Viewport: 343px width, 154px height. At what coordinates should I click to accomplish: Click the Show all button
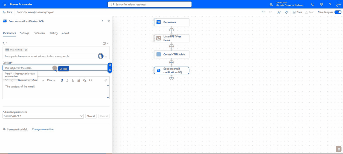point(91,116)
